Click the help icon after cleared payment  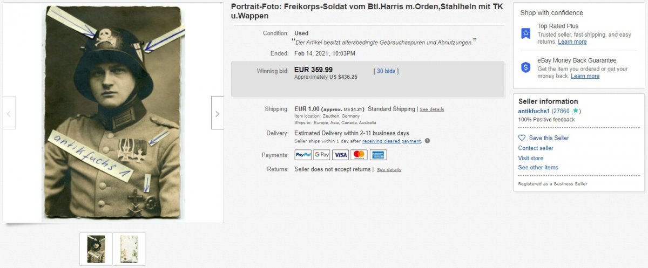427,141
